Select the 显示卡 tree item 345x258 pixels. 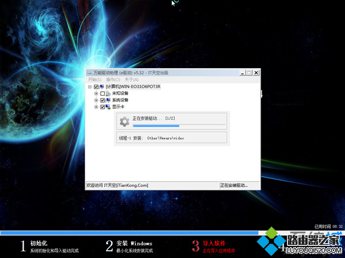(x=118, y=107)
